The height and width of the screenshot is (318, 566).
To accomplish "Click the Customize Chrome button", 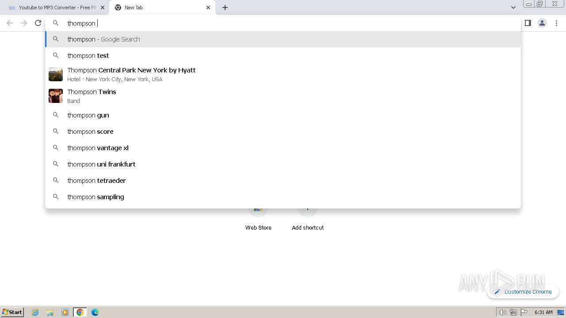I will click(523, 291).
